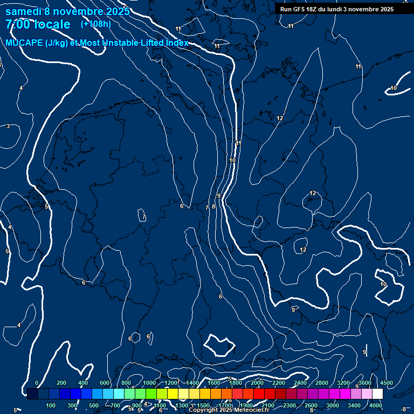The height and width of the screenshot is (414, 414).
Task: Click the '3200' legend label
Action: [343, 383]
